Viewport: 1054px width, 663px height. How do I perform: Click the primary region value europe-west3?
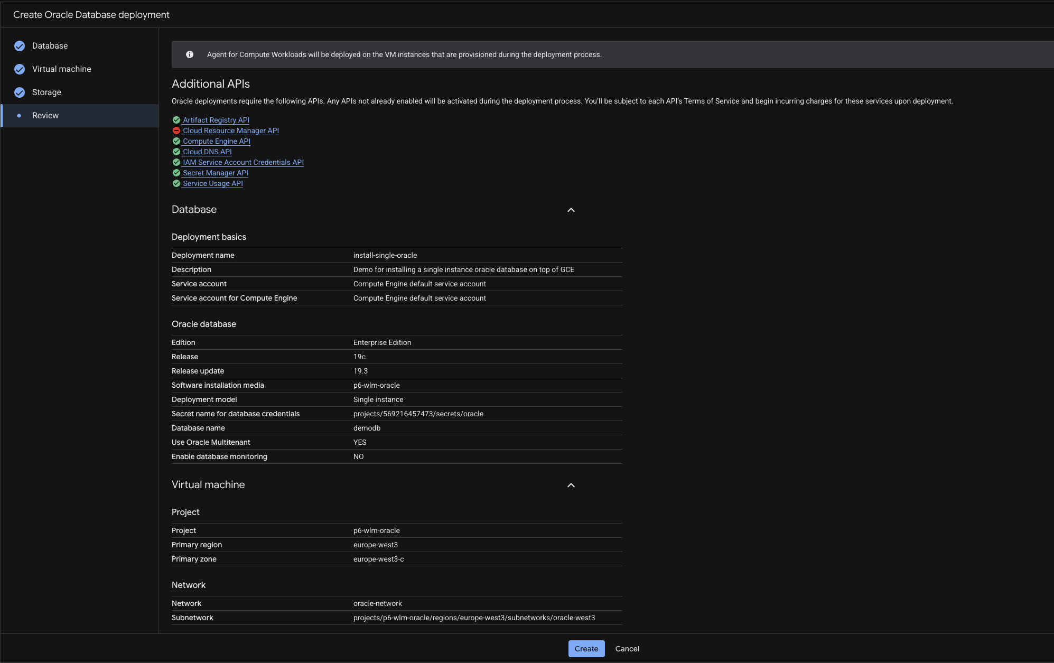376,545
